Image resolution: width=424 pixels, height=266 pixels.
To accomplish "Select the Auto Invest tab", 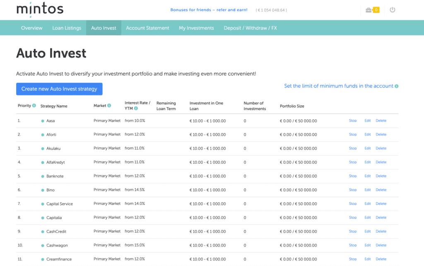I will coord(104,28).
